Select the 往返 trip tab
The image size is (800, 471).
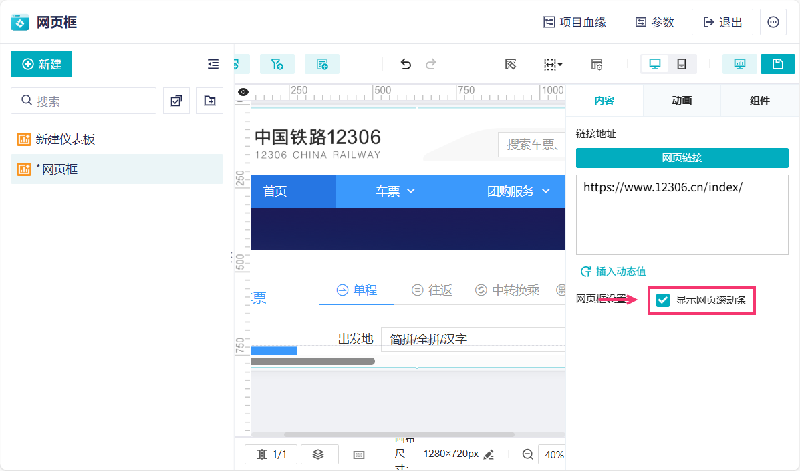pyautogui.click(x=432, y=290)
